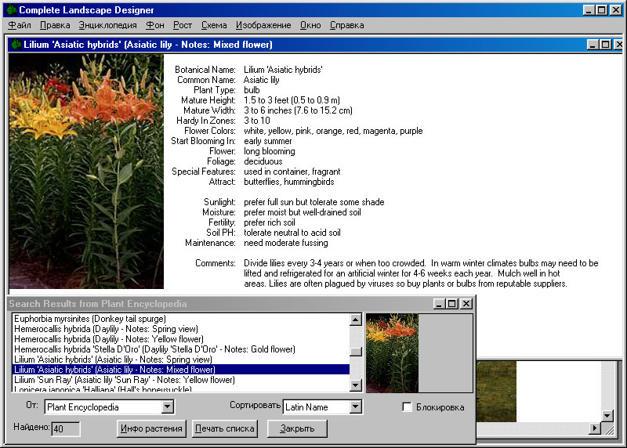The image size is (627, 448).
Task: Minimize the main Complete Landscape Designer window
Action: point(589,10)
